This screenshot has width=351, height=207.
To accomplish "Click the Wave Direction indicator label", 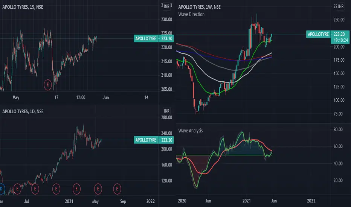I will click(x=191, y=14).
